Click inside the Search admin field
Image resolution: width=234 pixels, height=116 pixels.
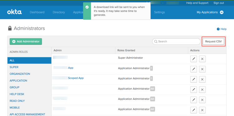176,42
